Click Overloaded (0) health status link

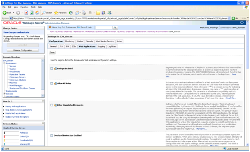coord(26,140)
